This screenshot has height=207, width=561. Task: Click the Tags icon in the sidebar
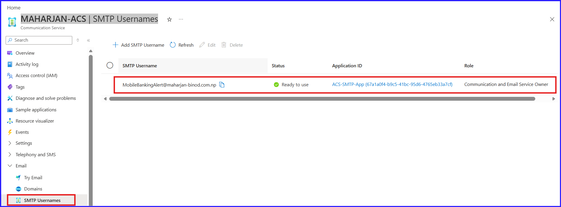pyautogui.click(x=10, y=87)
